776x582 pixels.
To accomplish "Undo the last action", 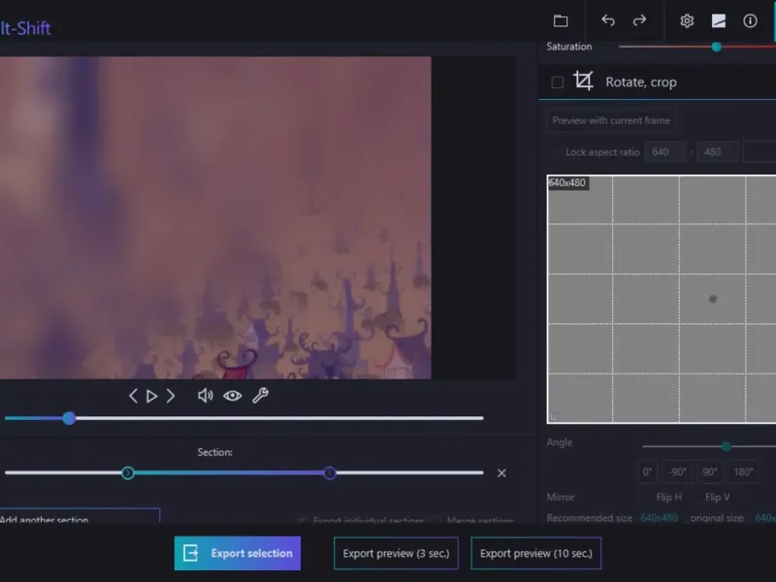I will [608, 20].
